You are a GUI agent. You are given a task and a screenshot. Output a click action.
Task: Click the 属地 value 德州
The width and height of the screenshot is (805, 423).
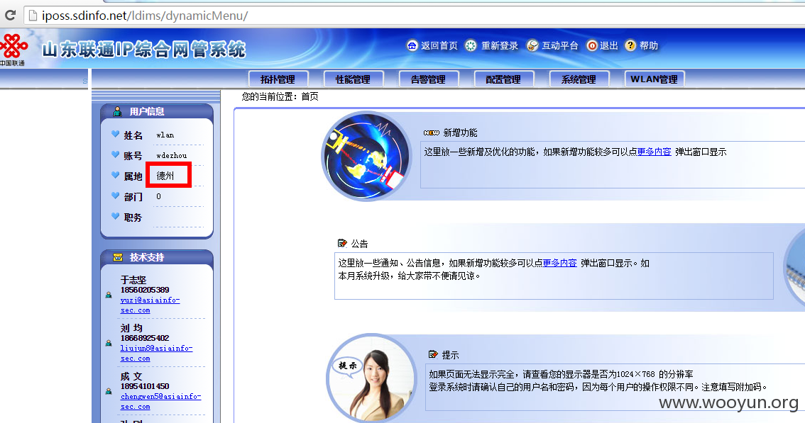(165, 176)
